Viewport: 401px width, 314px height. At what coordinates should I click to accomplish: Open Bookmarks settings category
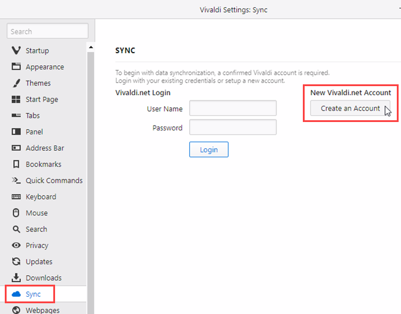pyautogui.click(x=43, y=164)
